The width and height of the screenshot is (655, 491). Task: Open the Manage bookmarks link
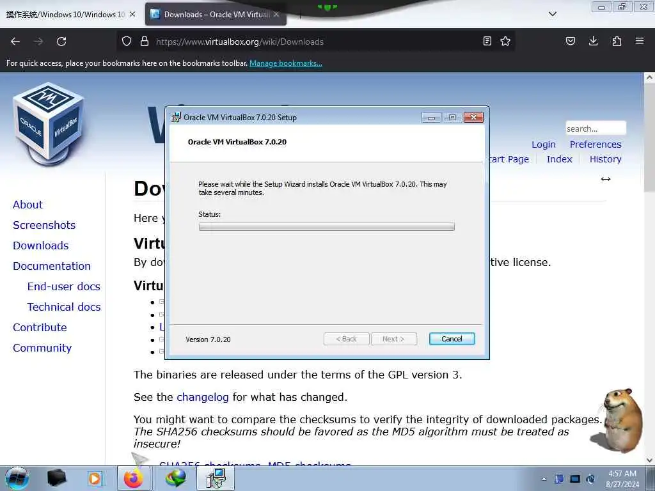[286, 63]
